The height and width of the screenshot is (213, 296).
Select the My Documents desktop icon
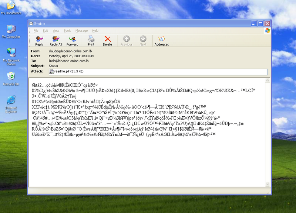[x=11, y=8]
